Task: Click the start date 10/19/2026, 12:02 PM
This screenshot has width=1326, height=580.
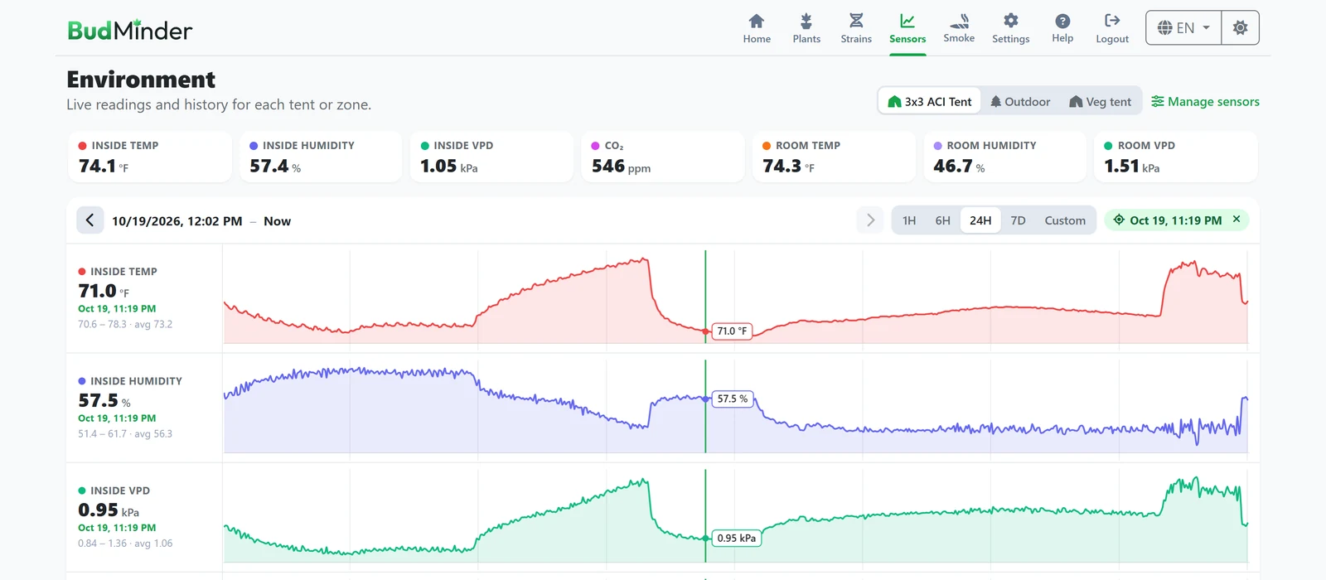Action: [177, 221]
